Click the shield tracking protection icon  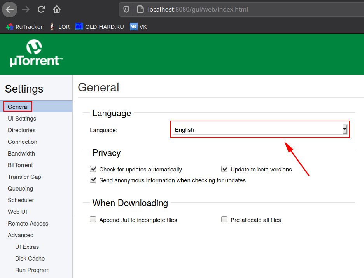click(126, 9)
